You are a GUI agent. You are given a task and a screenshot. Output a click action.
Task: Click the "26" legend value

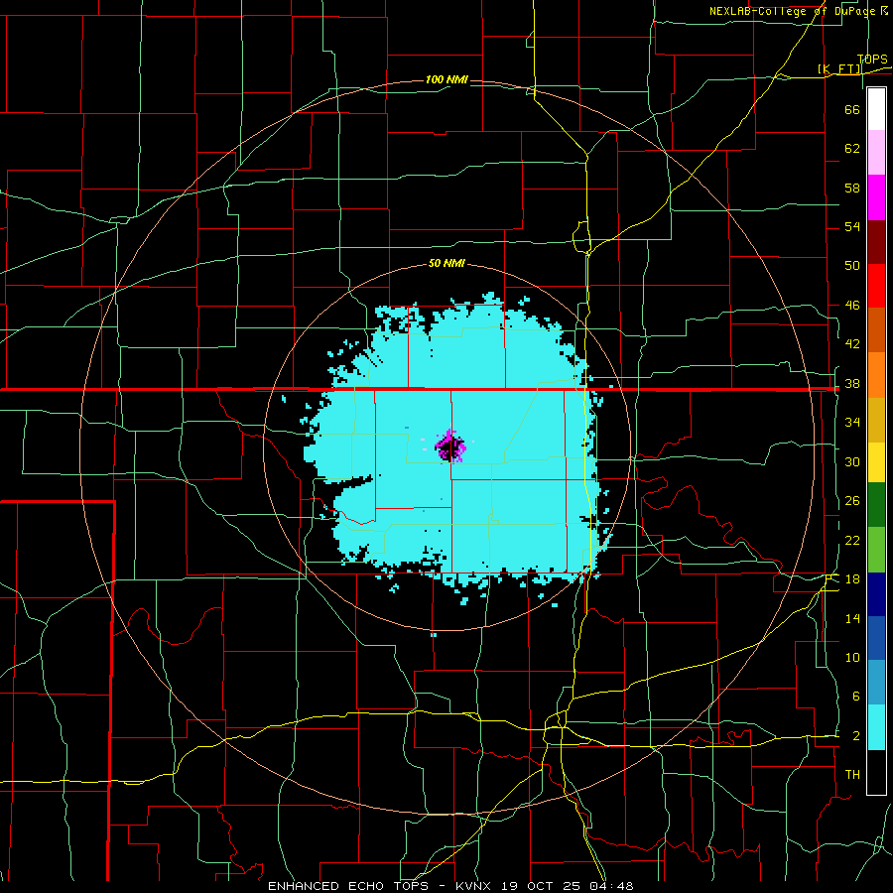coord(852,501)
